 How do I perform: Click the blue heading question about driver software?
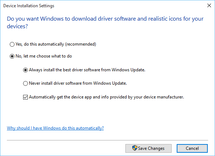tap(105, 22)
